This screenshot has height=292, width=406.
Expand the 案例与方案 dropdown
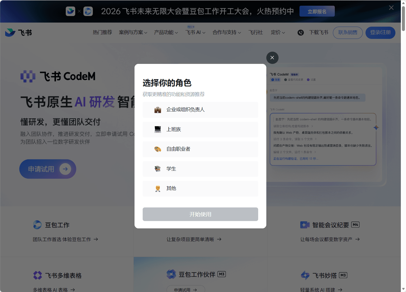(133, 32)
